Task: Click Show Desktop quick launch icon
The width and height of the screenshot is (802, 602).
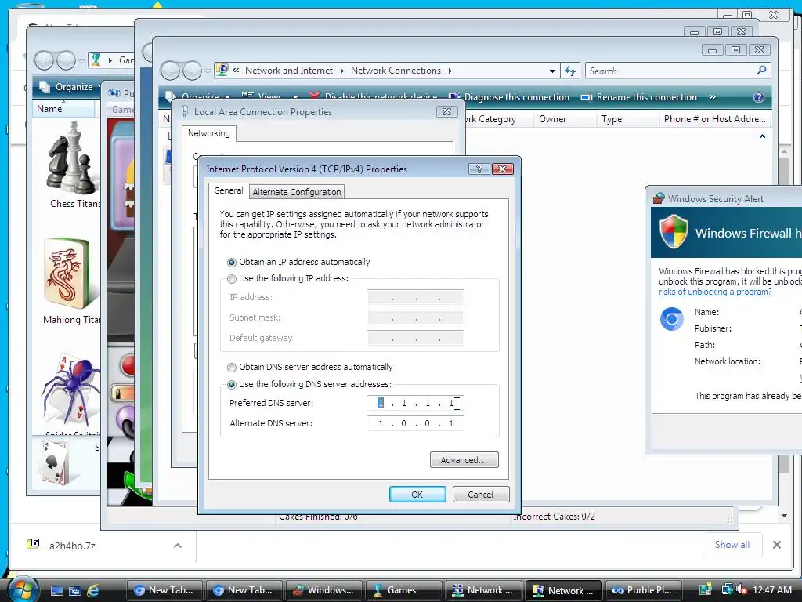Action: coord(56,590)
